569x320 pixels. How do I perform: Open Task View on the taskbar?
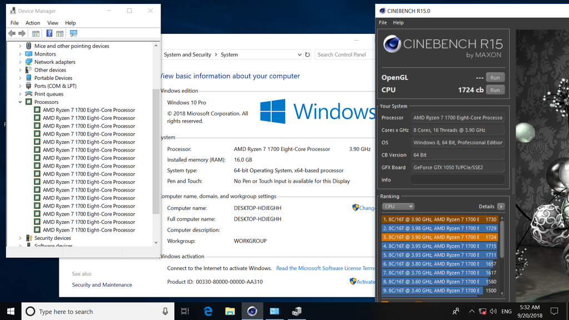[x=185, y=311]
